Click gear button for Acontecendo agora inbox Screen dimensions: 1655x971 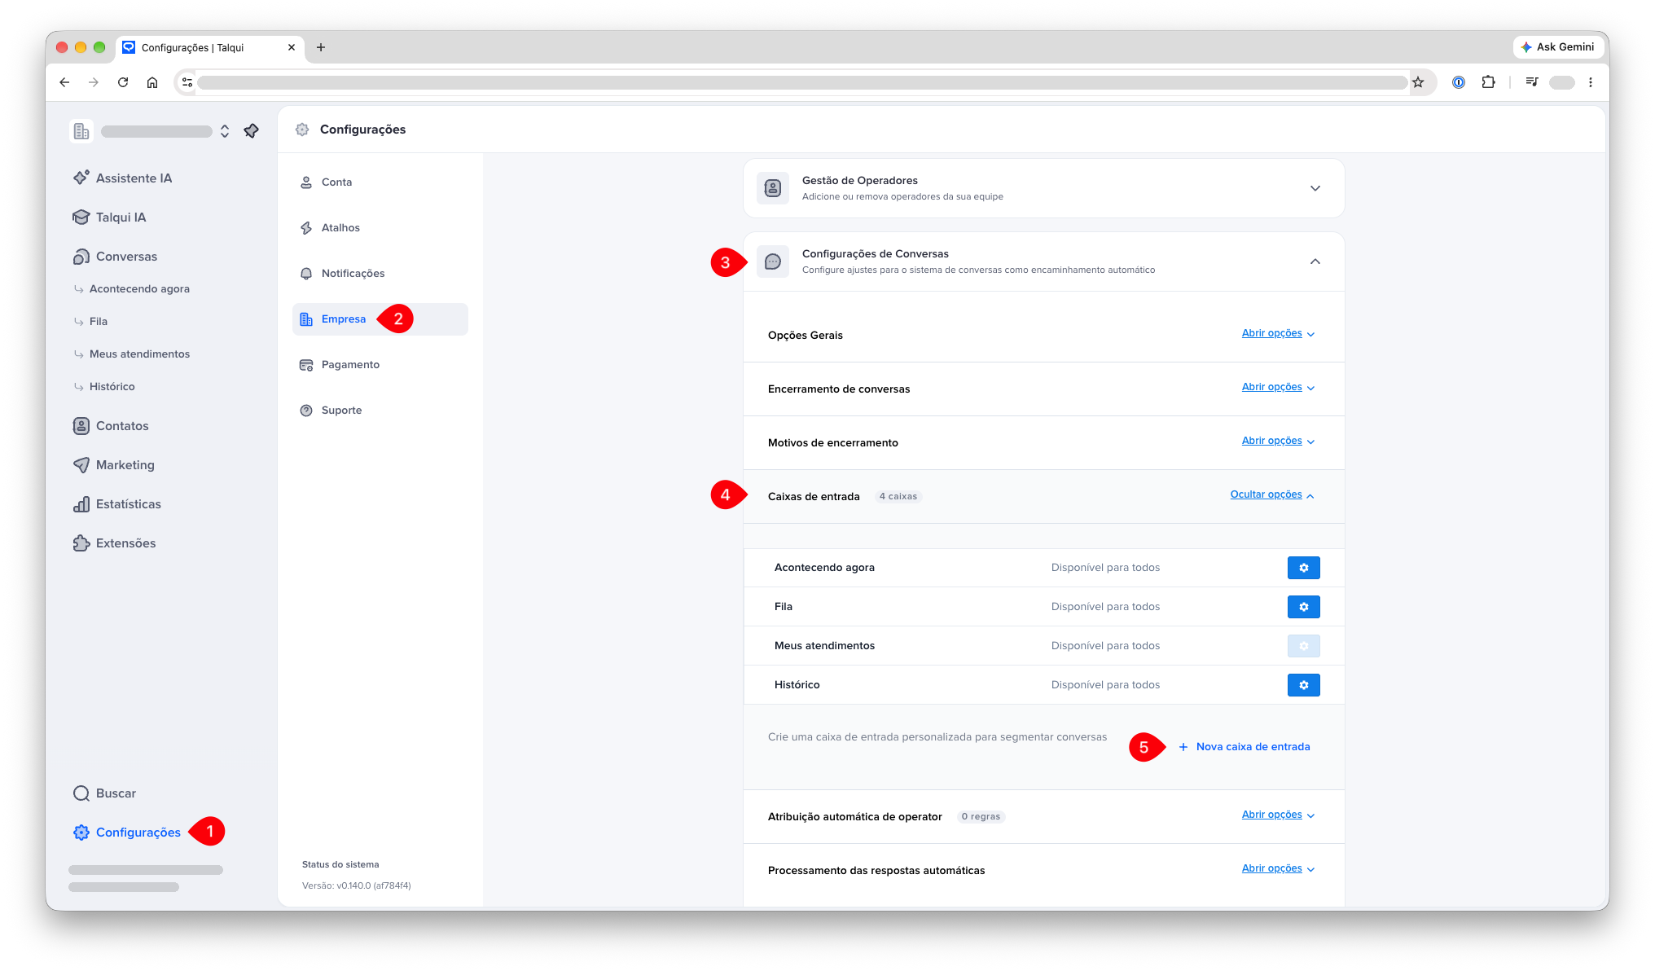point(1303,568)
